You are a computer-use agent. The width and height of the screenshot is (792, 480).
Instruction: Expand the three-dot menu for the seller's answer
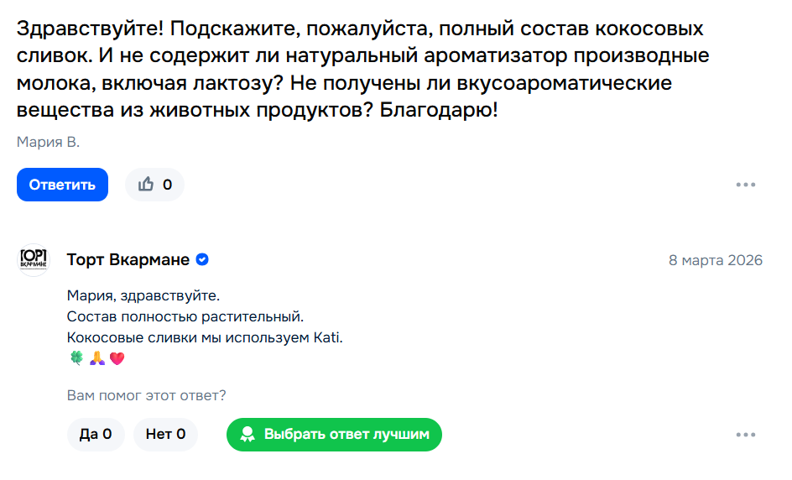(745, 435)
